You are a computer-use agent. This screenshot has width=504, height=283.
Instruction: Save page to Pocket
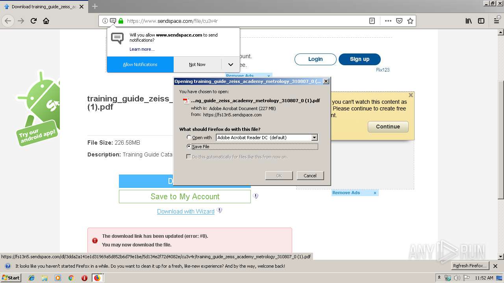[399, 21]
